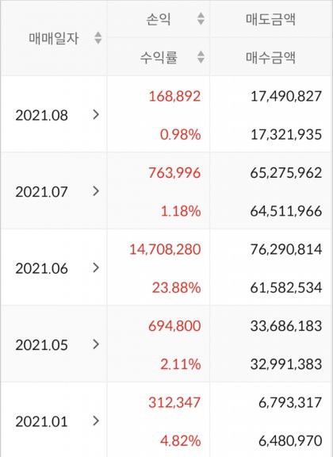The image size is (333, 457).
Task: Select the 168,892 profit value
Action: tap(174, 96)
